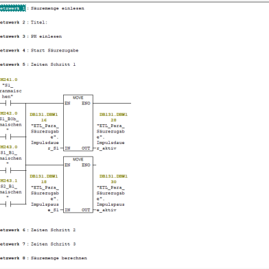The image size is (269, 269).
Task: Expand Netzwerk 3 PH einlesen
Action: pyautogui.click(x=31, y=36)
